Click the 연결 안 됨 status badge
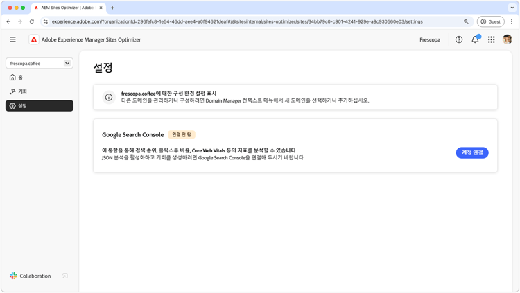The width and height of the screenshot is (520, 293). [x=182, y=134]
